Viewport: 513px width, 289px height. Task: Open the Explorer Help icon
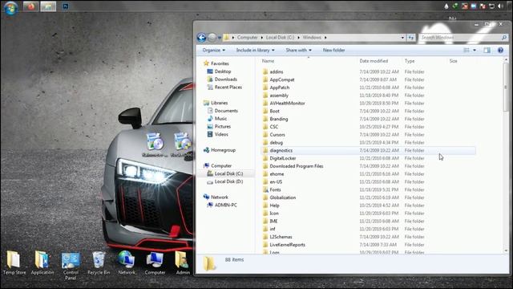coord(500,50)
